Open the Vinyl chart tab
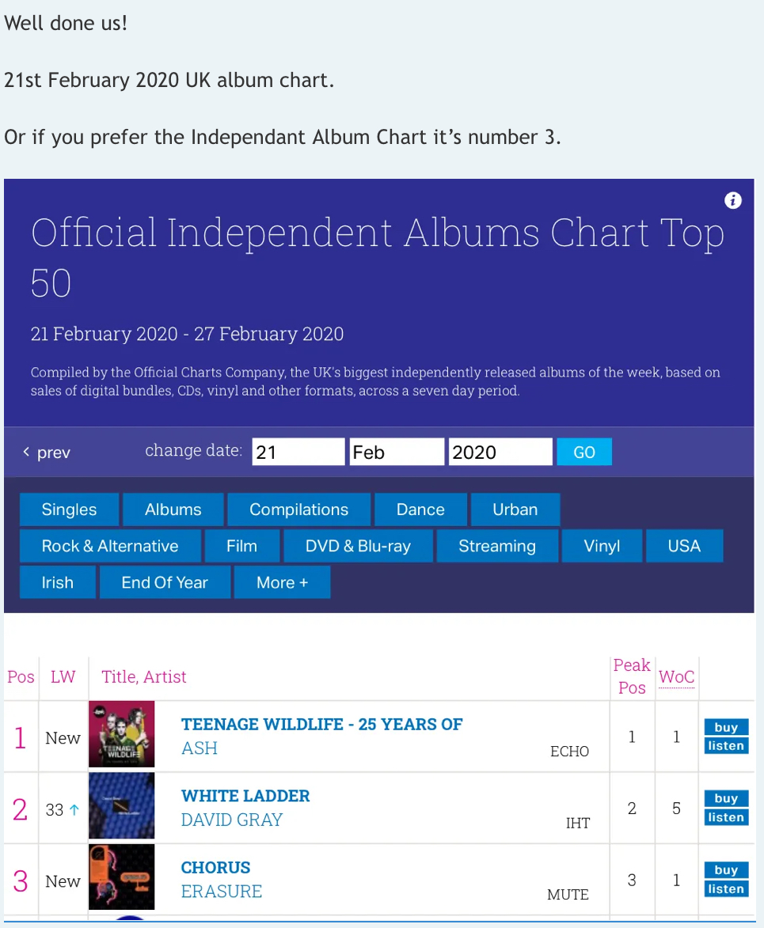Image resolution: width=764 pixels, height=928 pixels. pyautogui.click(x=602, y=546)
